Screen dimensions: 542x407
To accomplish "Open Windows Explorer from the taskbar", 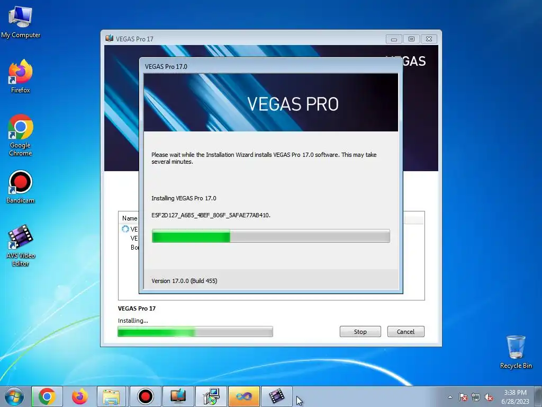I will 111,396.
